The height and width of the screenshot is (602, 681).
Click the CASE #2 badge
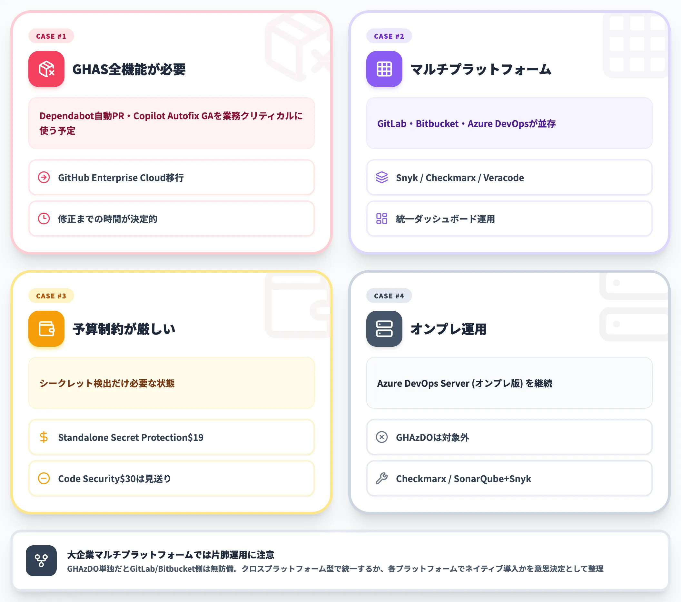pyautogui.click(x=389, y=36)
